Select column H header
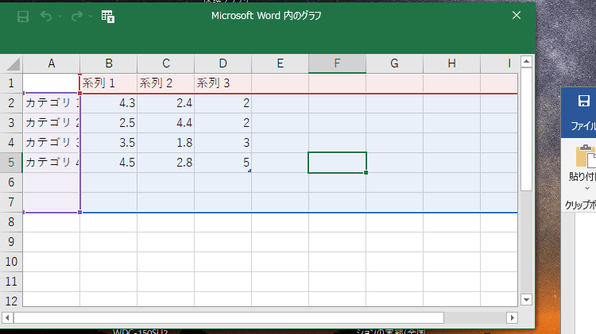 point(452,63)
